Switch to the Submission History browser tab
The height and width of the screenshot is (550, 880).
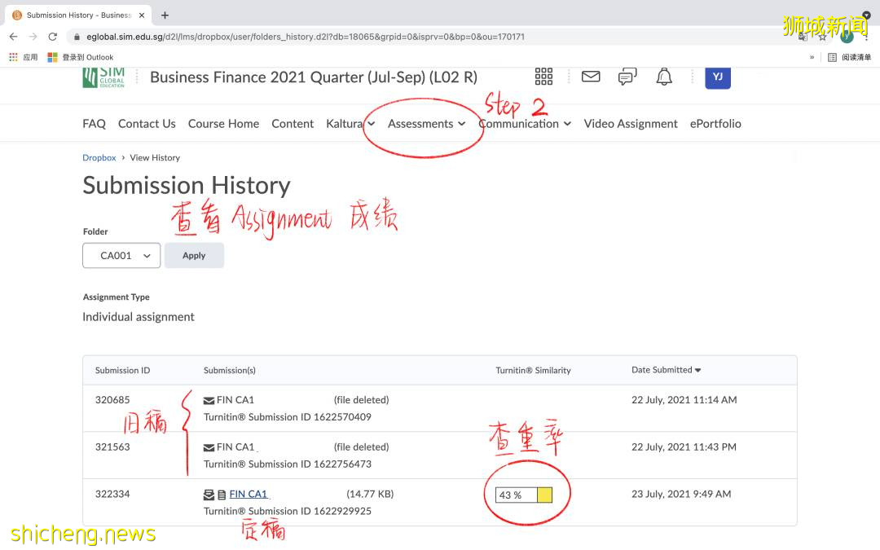click(77, 14)
